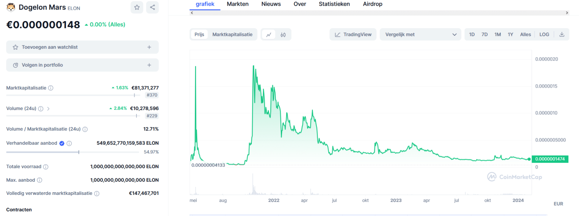Click info icon next to Max. aanbod
The width and height of the screenshot is (579, 216).
tap(40, 180)
